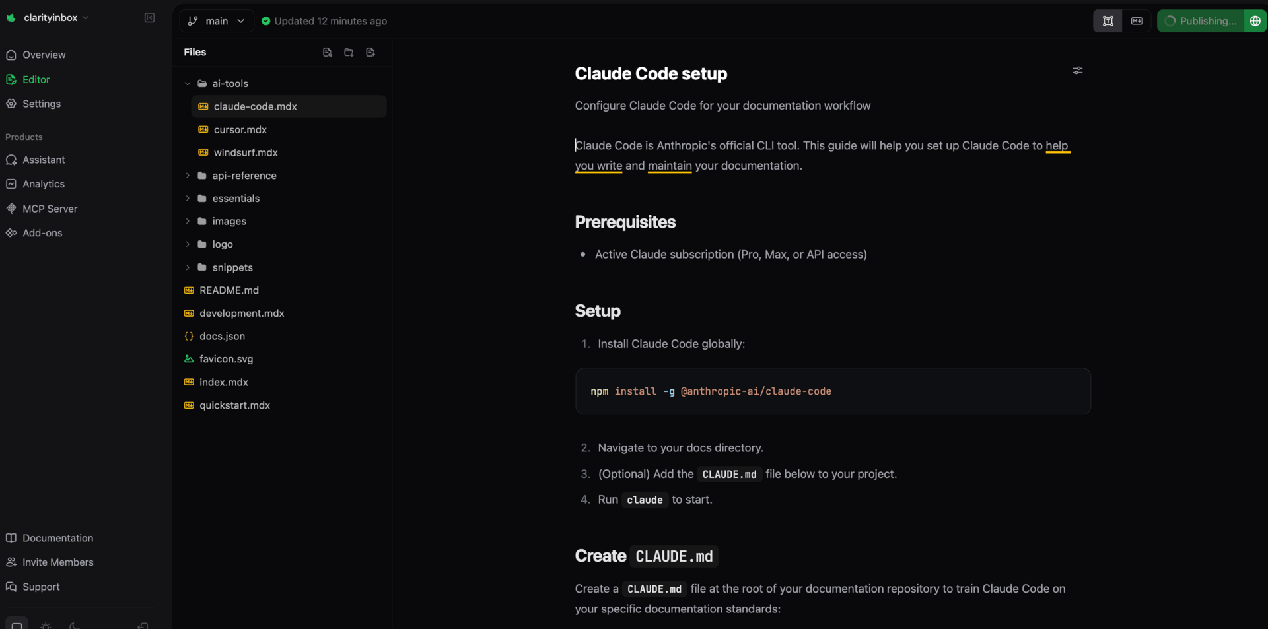Viewport: 1268px width, 629px height.
Task: Switch to visual editor mode
Action: click(x=1108, y=21)
